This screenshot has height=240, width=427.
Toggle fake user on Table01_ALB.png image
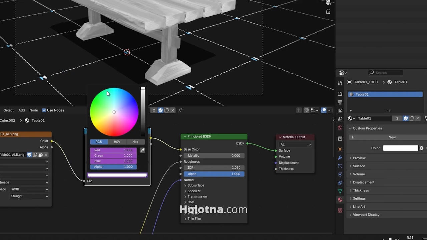tap(29, 155)
